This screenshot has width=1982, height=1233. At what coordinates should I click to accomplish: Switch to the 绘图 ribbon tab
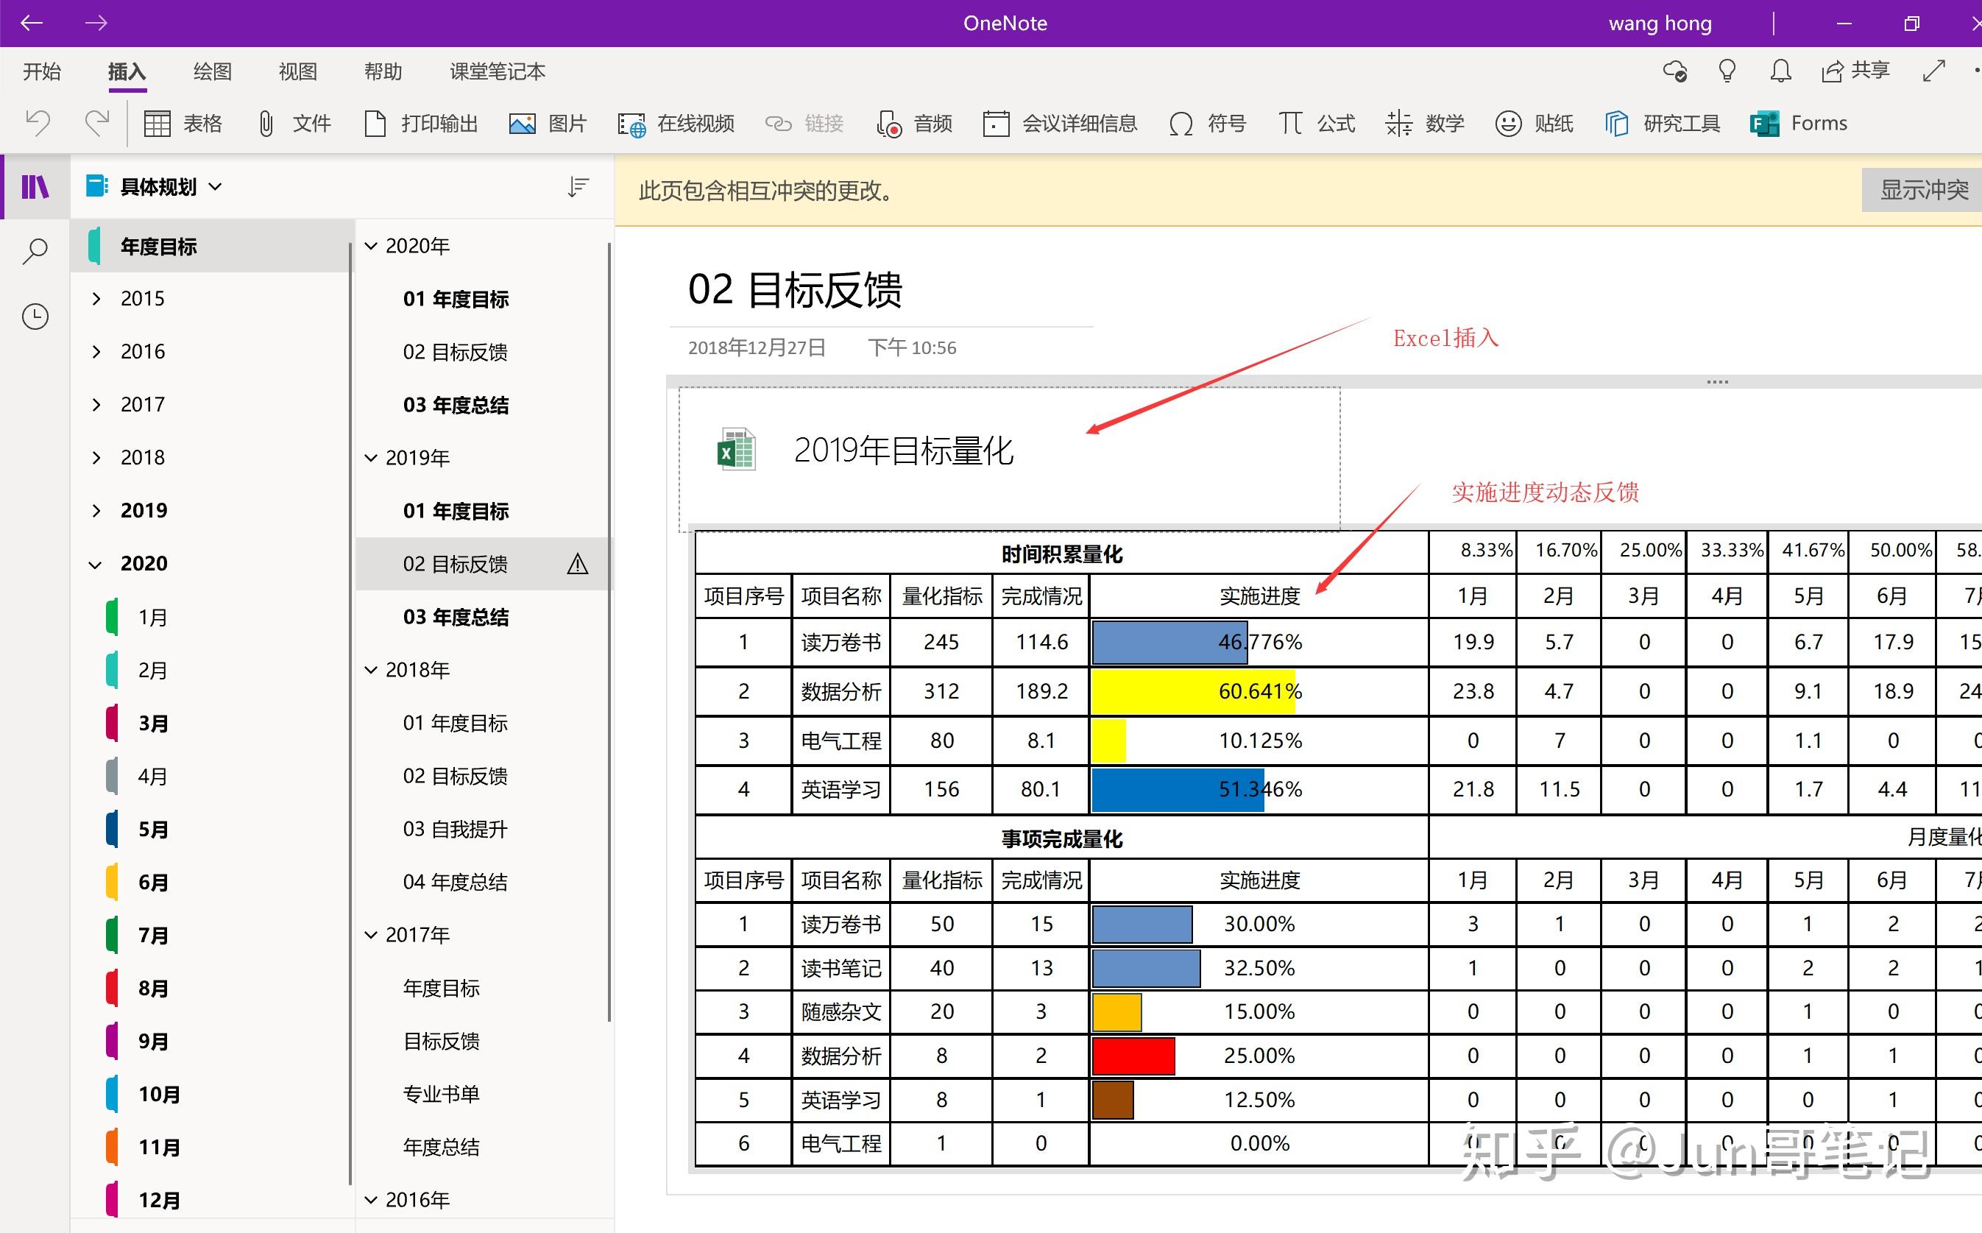pyautogui.click(x=211, y=71)
